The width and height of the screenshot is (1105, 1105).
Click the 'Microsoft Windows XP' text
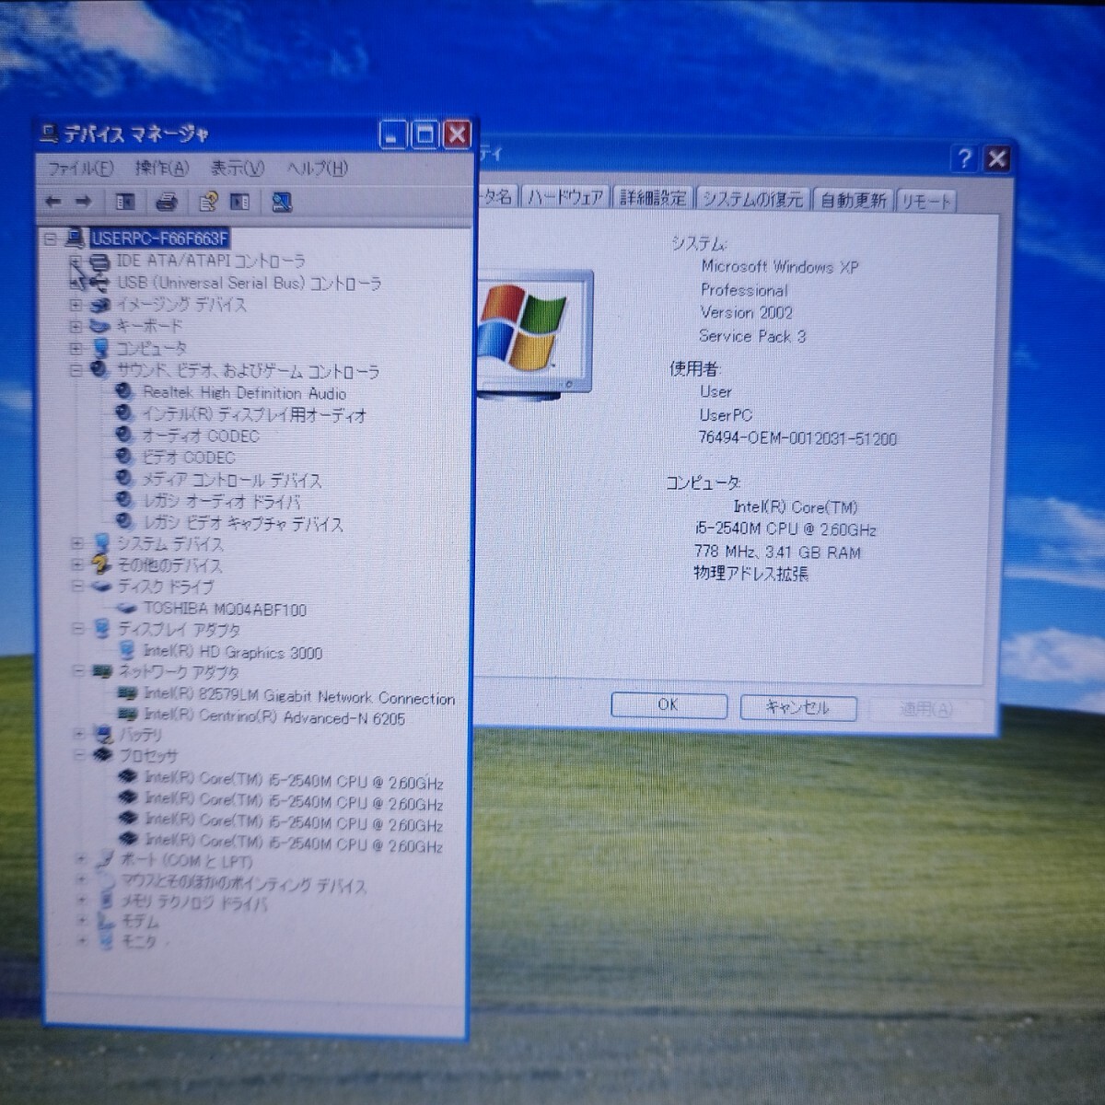pyautogui.click(x=779, y=267)
